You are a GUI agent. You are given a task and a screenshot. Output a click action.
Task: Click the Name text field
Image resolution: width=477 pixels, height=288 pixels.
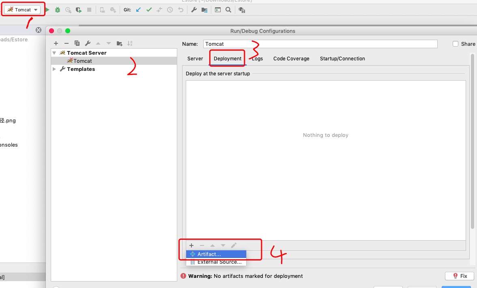coord(320,44)
